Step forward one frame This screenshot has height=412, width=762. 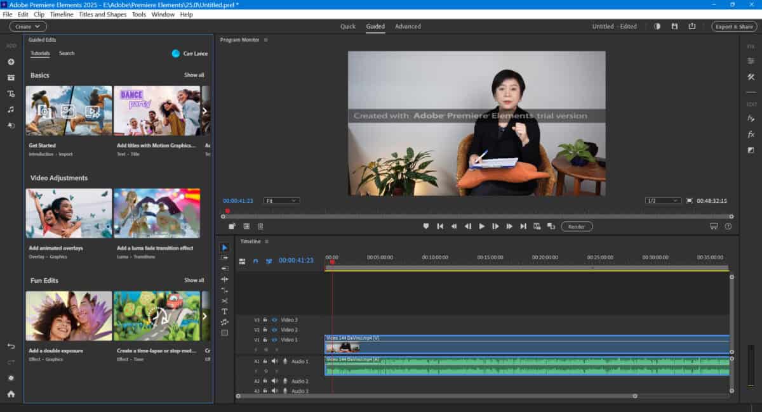[495, 226]
